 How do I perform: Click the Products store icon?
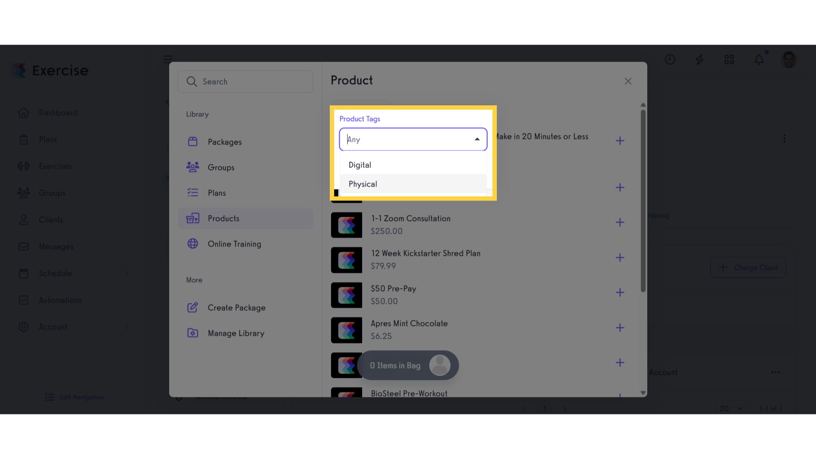pyautogui.click(x=193, y=218)
